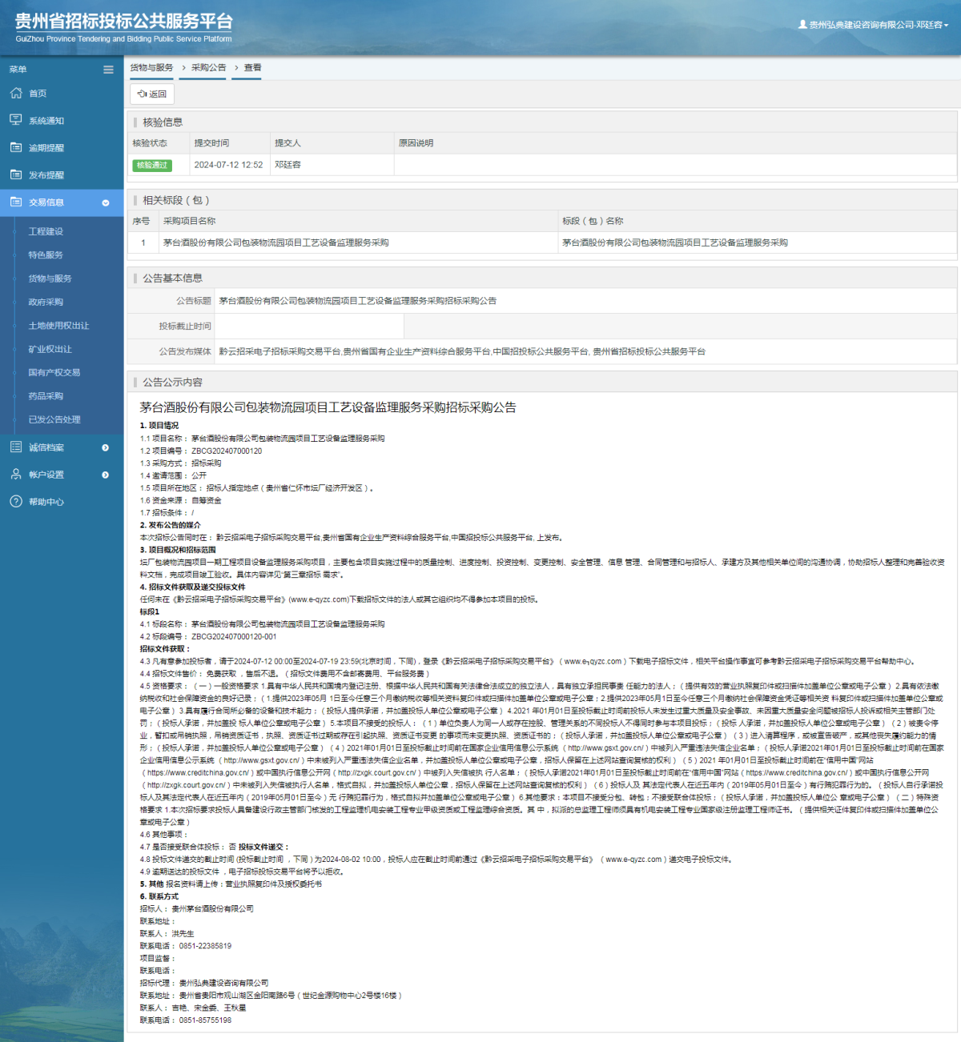Open 国有产权交易 in the sidebar

54,372
